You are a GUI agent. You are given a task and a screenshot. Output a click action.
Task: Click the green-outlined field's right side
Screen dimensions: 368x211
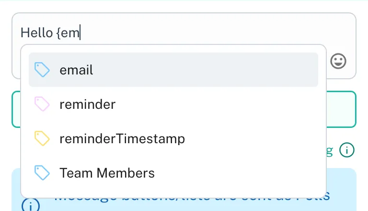click(341, 109)
